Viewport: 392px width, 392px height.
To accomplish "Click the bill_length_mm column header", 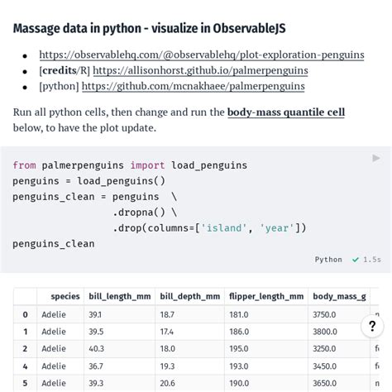I will [120, 296].
